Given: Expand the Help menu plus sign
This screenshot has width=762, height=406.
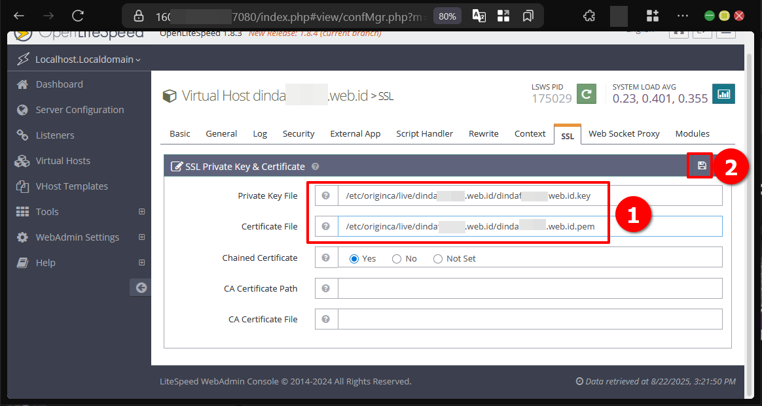Looking at the screenshot, I should [x=142, y=262].
